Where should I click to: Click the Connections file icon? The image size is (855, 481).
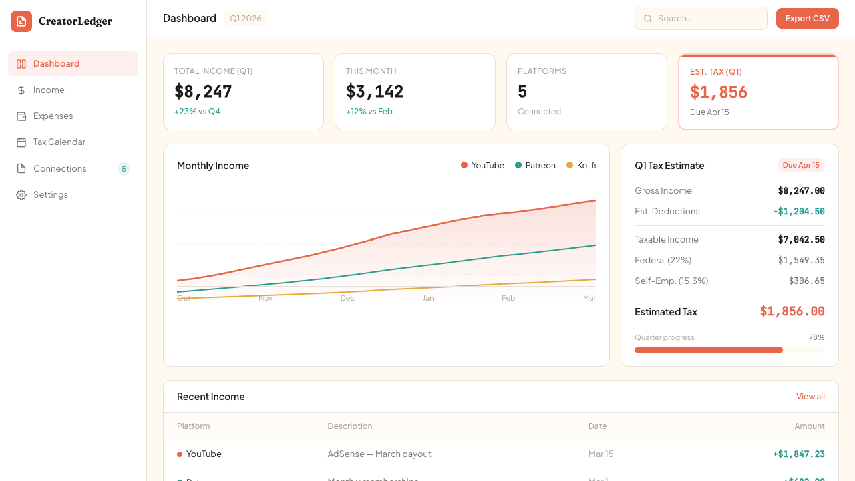coord(21,168)
